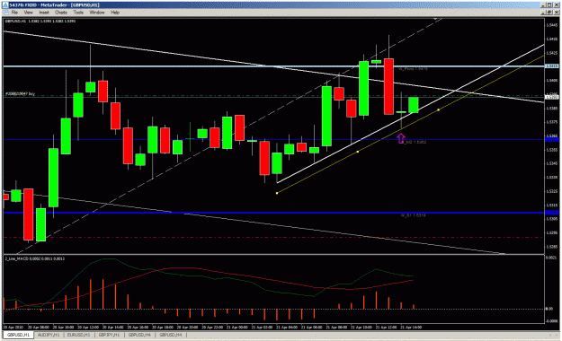Open the Insert menu

(x=44, y=13)
